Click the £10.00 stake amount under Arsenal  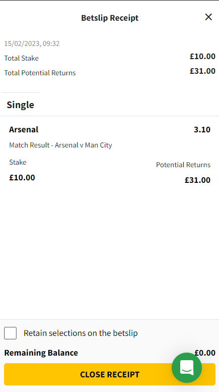pos(22,177)
